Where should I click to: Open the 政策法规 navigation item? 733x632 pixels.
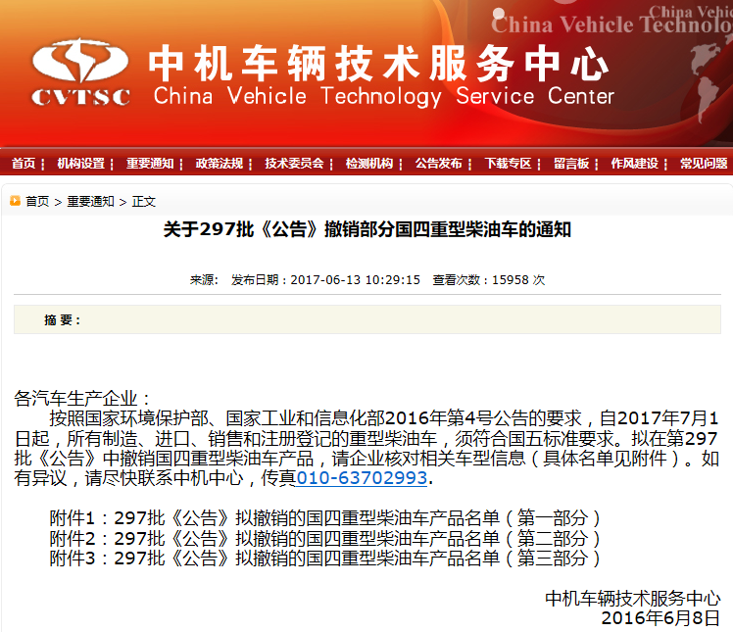pyautogui.click(x=220, y=163)
